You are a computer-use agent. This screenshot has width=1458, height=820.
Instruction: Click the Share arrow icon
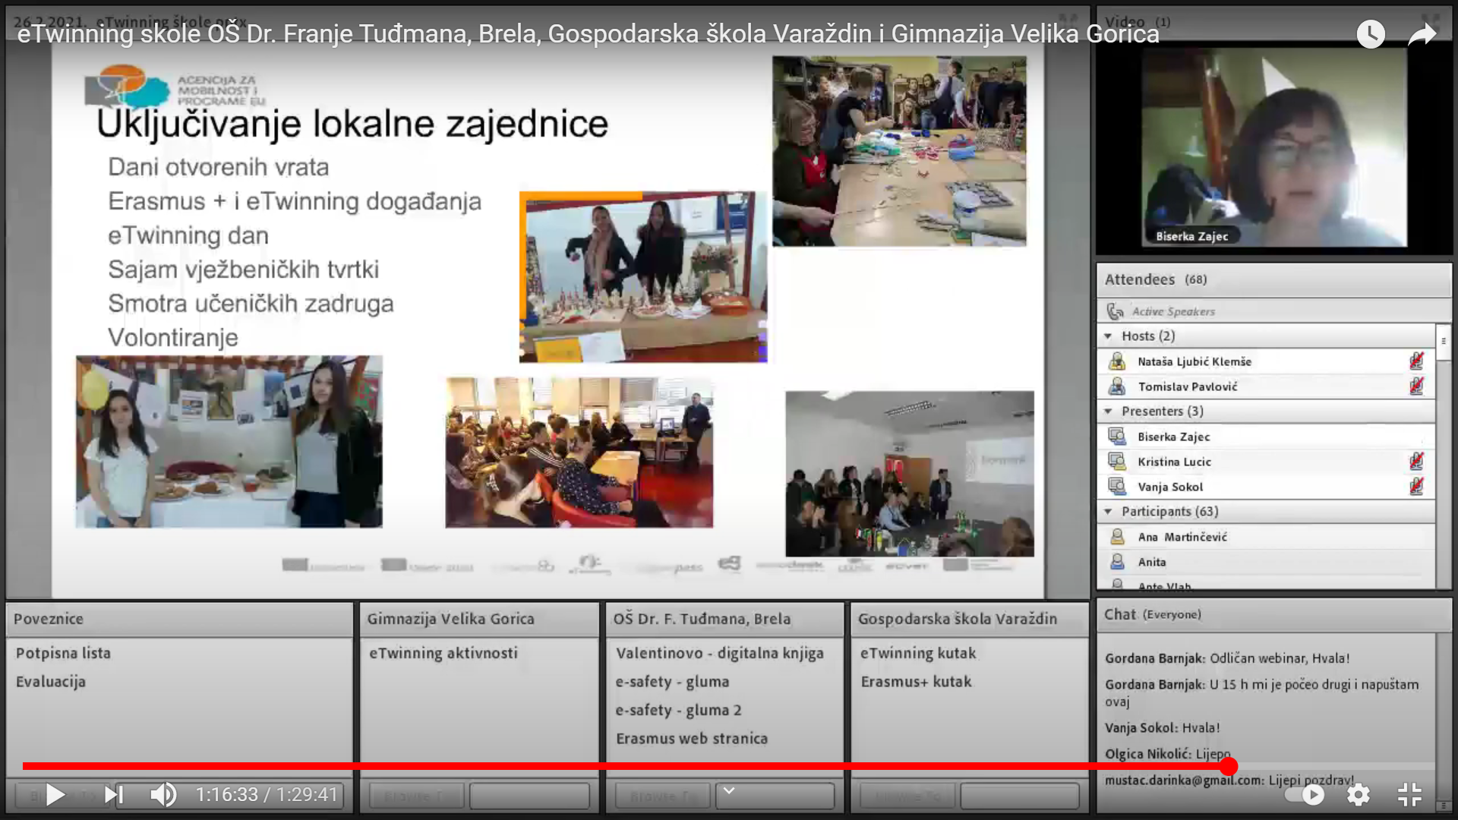click(x=1422, y=34)
